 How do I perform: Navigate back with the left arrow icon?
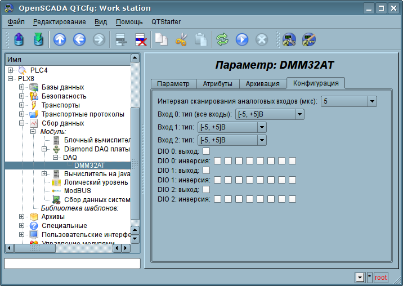pos(79,39)
